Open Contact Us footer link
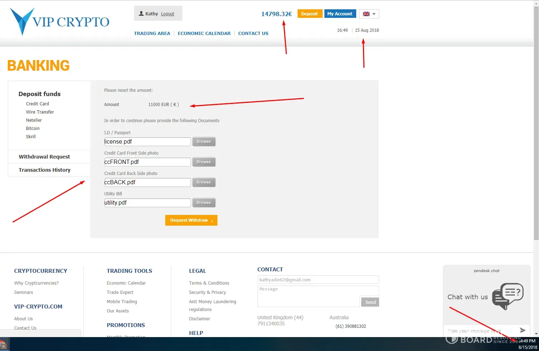This screenshot has height=351, width=539. tap(25, 328)
